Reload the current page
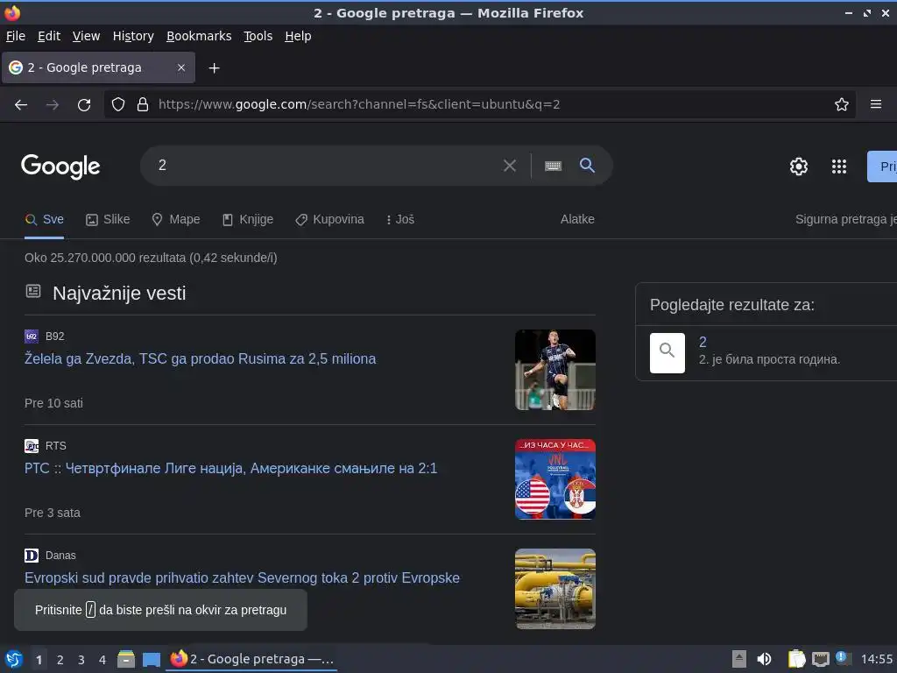This screenshot has width=897, height=673. point(84,105)
